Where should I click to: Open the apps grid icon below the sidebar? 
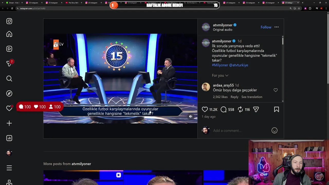(x=9, y=182)
